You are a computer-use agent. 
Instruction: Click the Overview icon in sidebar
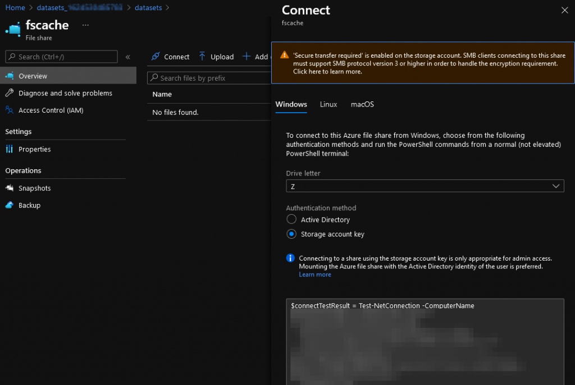click(10, 76)
